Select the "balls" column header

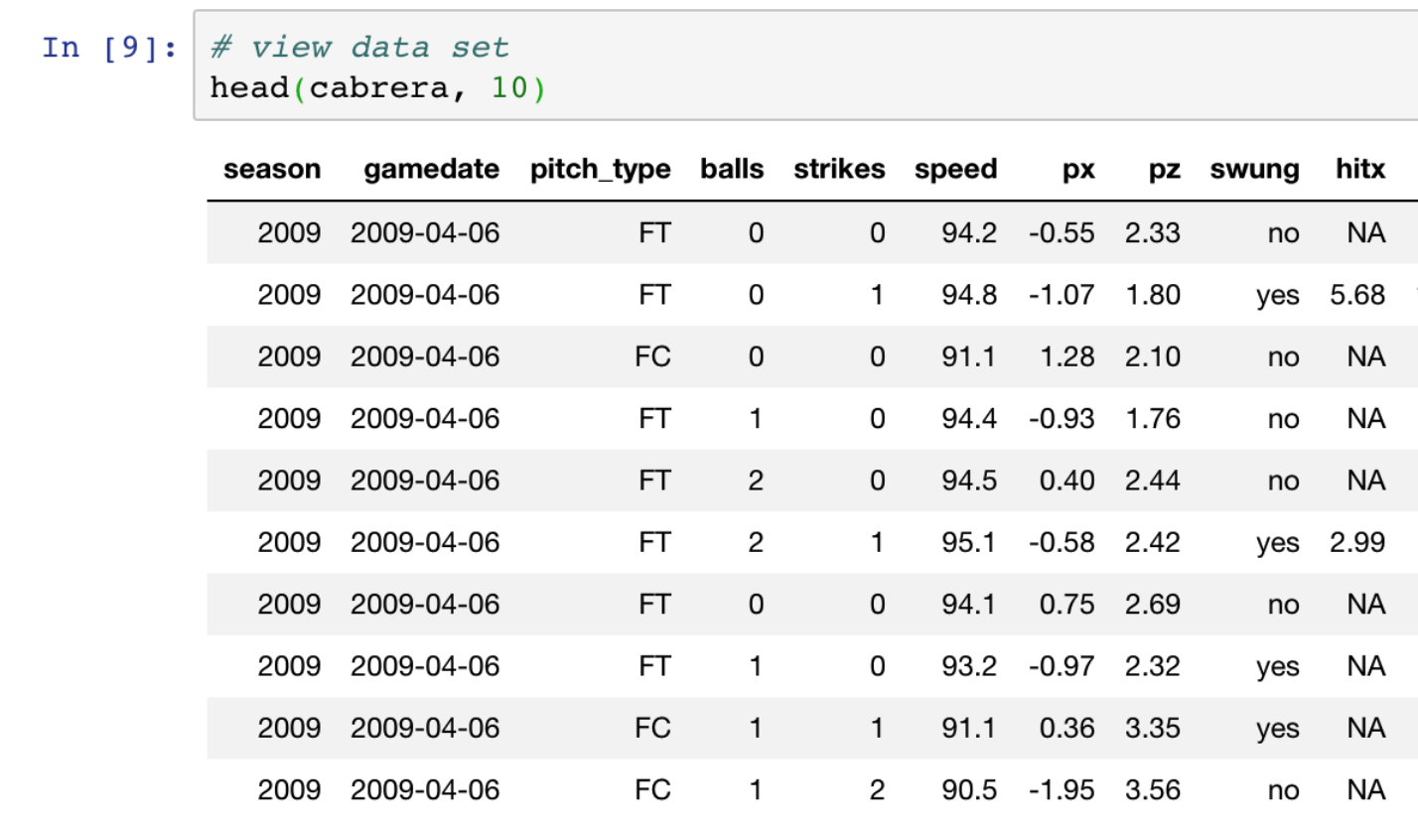(732, 170)
